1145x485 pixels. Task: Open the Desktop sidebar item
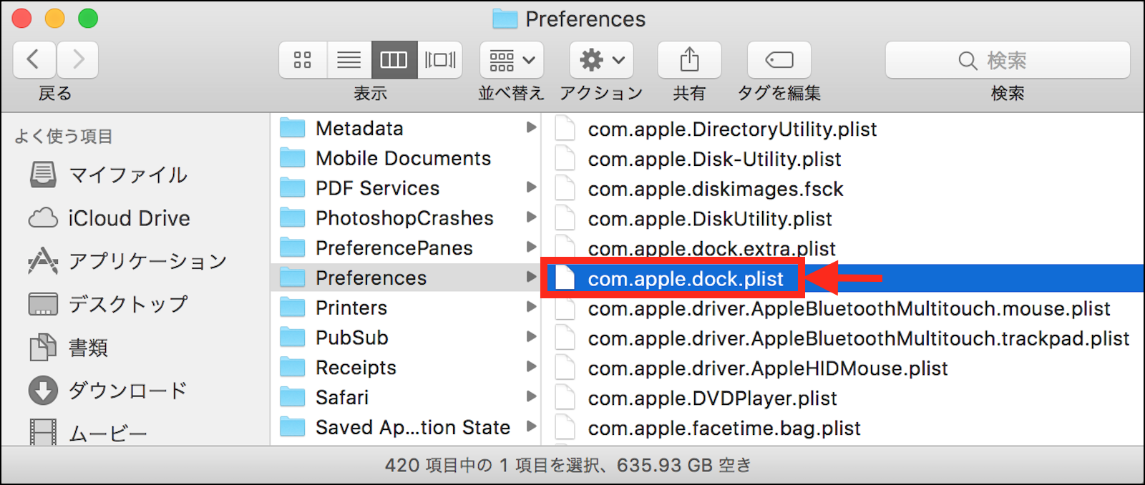point(127,304)
